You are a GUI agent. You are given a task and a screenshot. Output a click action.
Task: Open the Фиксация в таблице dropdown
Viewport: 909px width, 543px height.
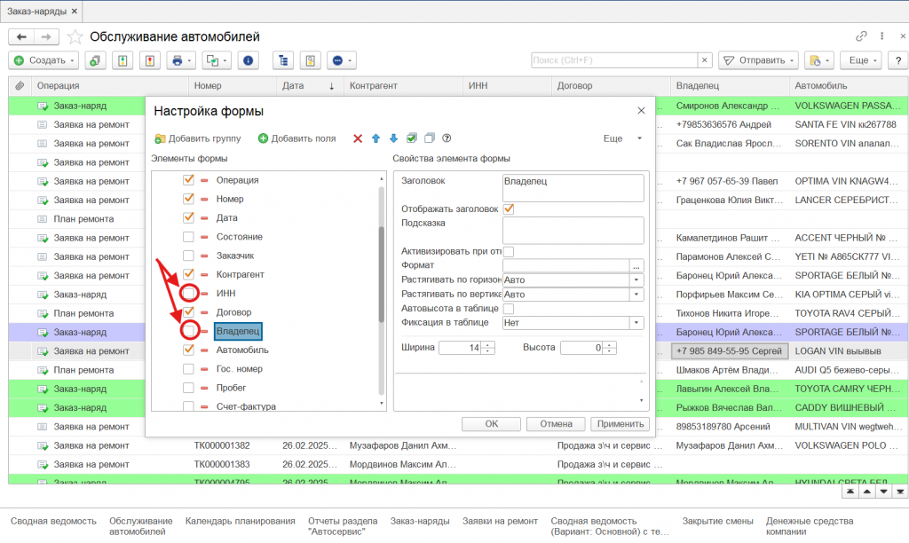tap(636, 323)
